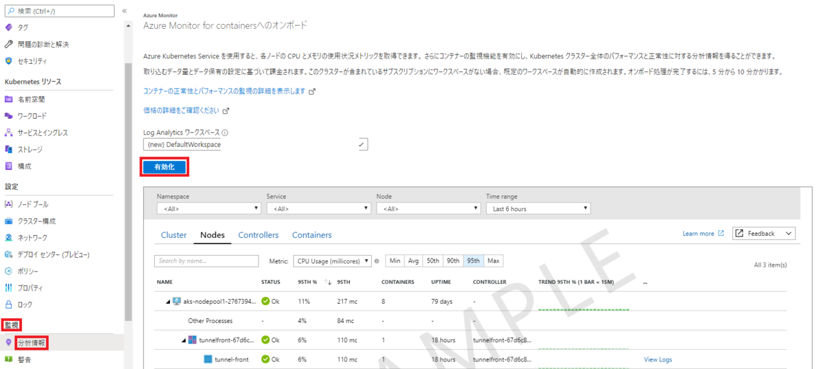Open the Node filter dropdown
The height and width of the screenshot is (369, 825).
click(429, 208)
